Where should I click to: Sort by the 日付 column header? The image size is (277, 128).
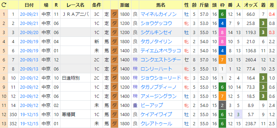(29, 5)
